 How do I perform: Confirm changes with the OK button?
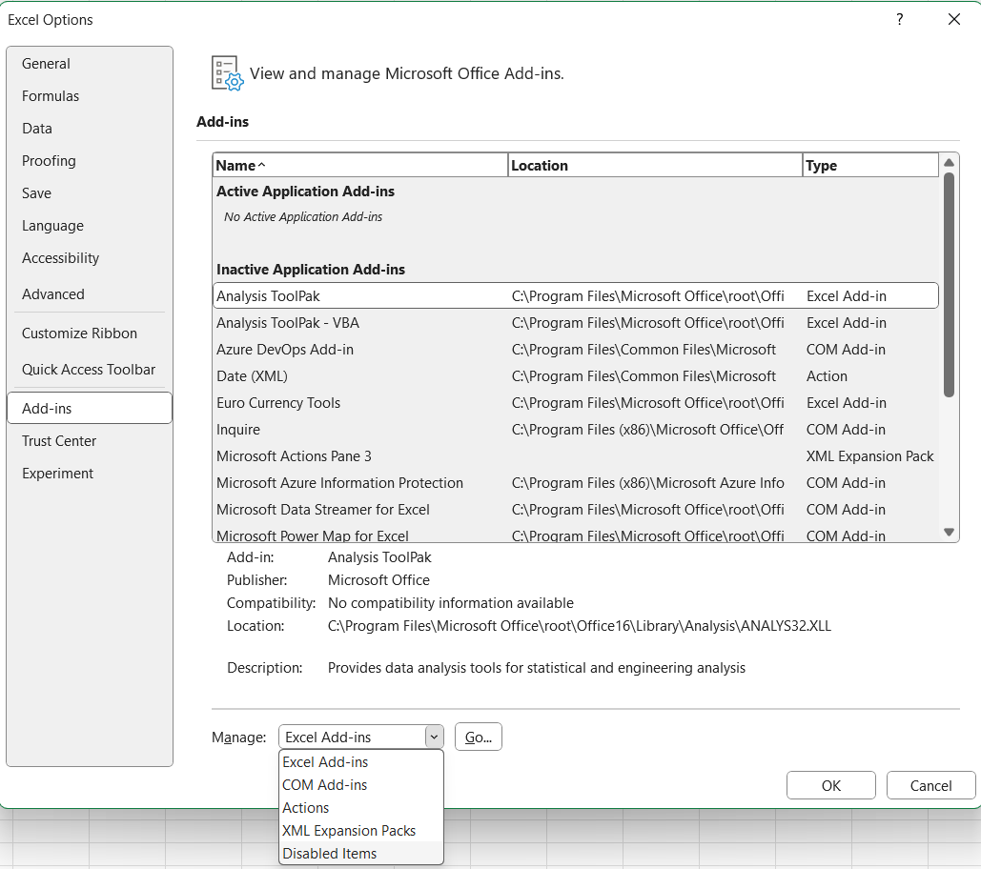(x=830, y=784)
